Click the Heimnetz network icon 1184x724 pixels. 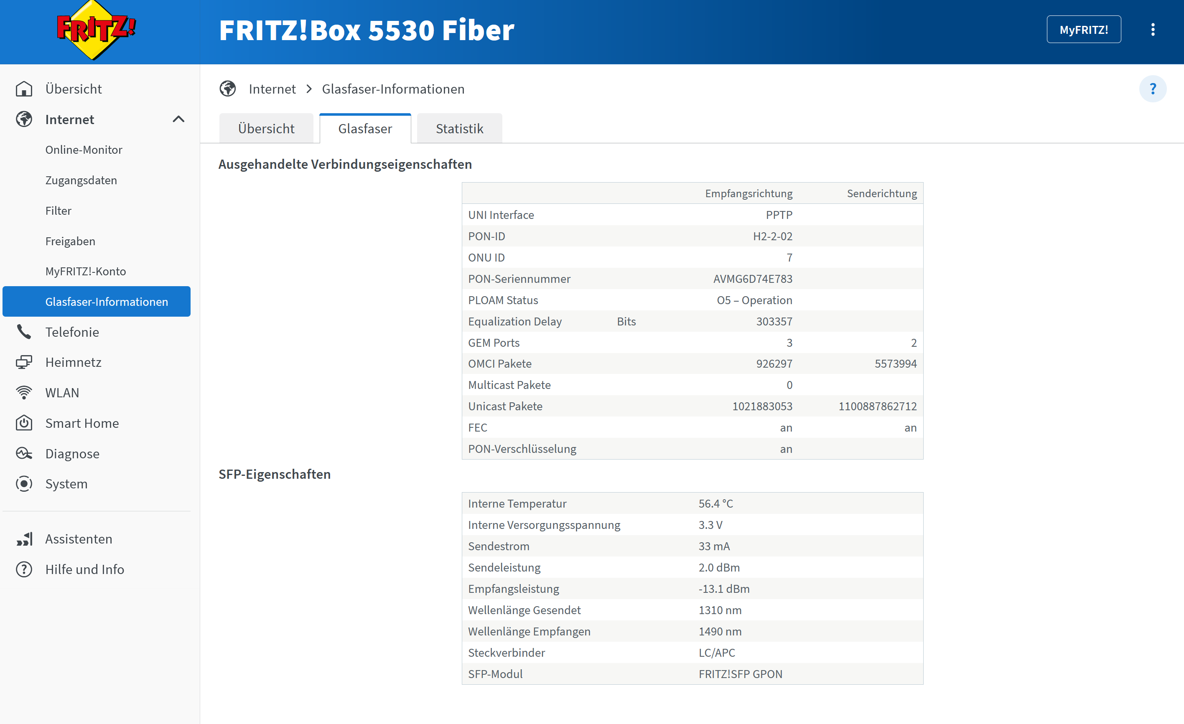pos(24,362)
